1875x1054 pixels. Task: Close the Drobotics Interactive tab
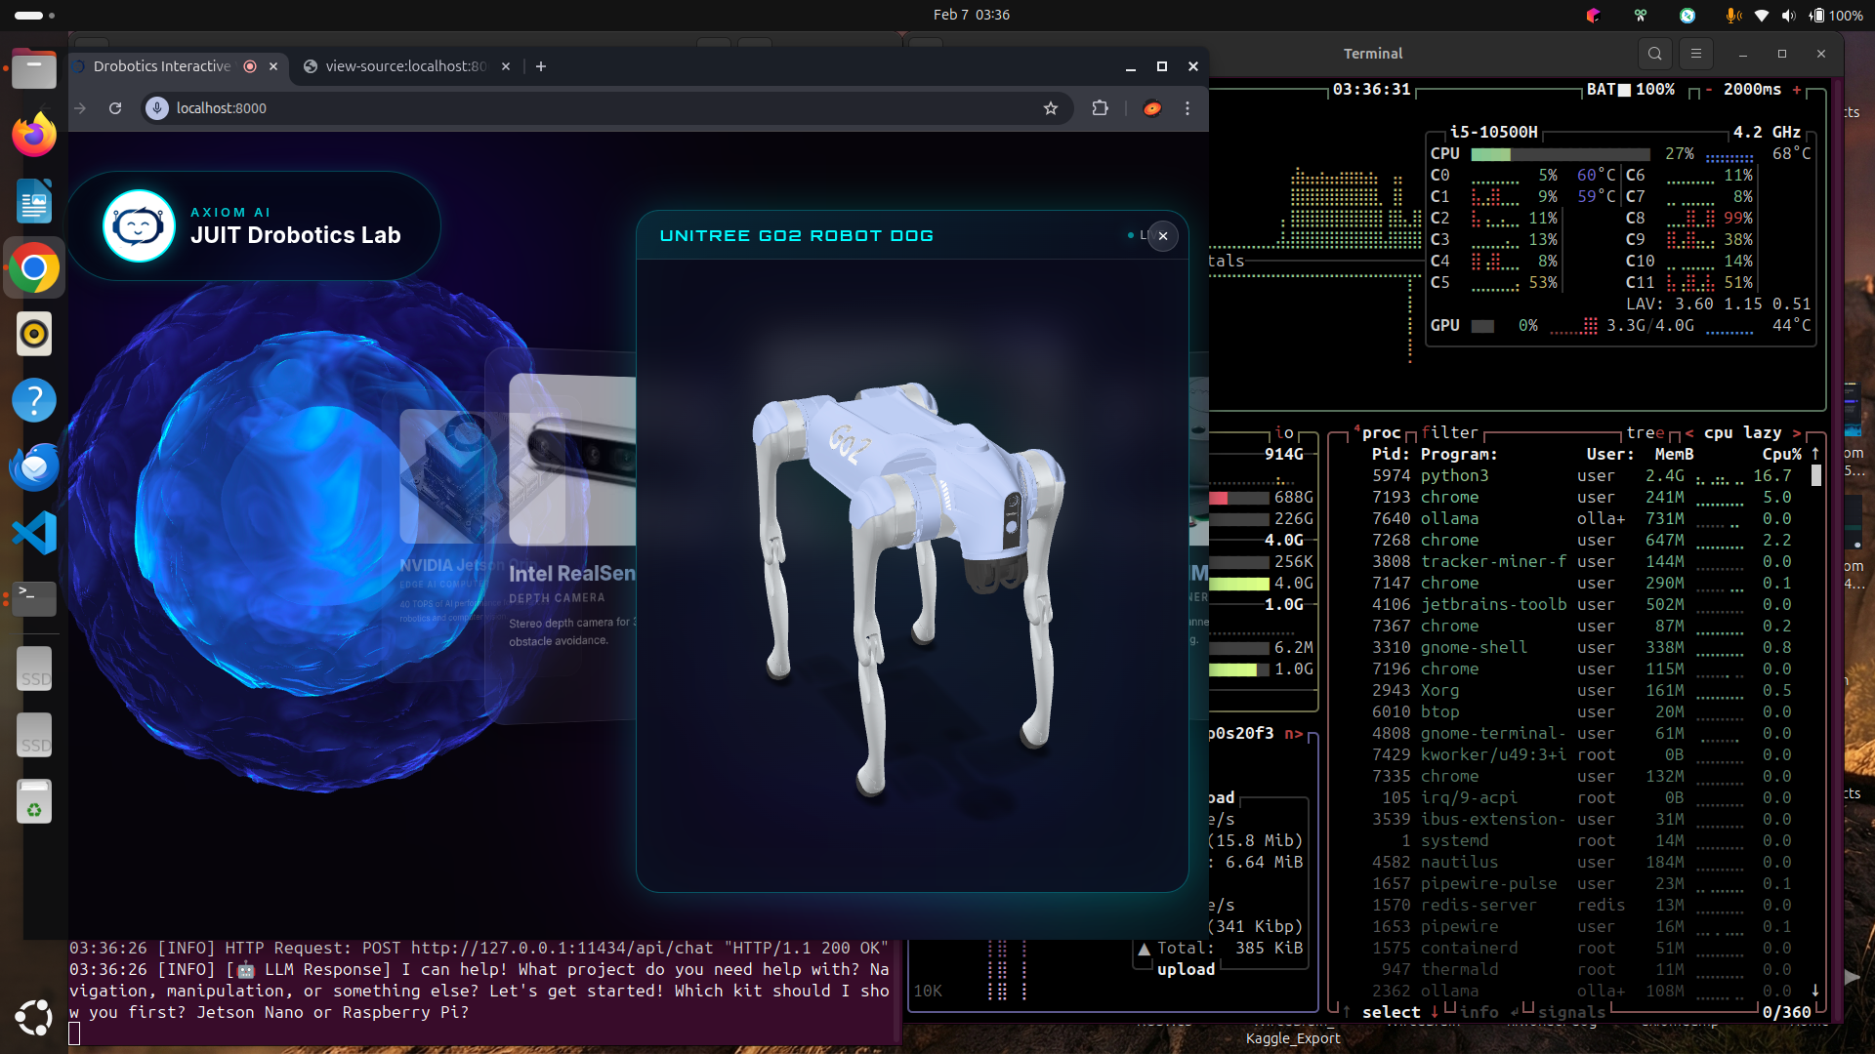(x=273, y=66)
